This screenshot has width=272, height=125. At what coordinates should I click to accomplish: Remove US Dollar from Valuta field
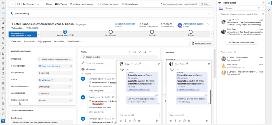point(52,80)
